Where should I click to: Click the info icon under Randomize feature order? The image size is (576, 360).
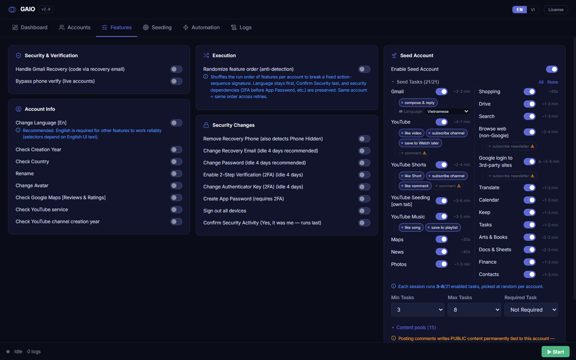pyautogui.click(x=206, y=77)
